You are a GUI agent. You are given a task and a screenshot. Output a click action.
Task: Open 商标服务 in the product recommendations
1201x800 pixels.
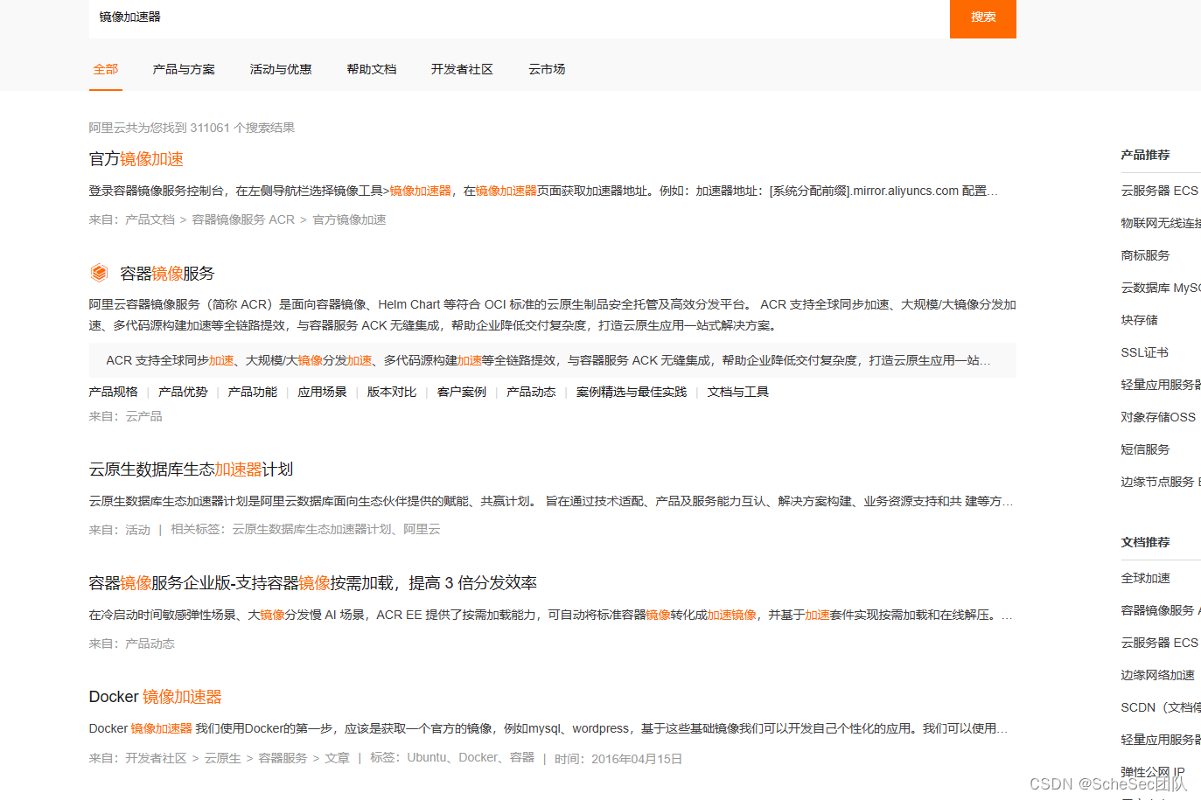click(1145, 255)
